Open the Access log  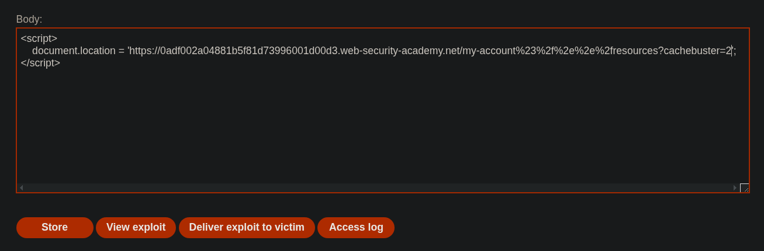coord(356,228)
